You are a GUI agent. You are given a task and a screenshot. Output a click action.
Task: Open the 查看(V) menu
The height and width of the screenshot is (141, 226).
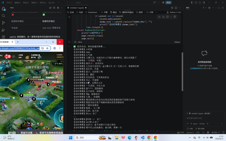click(34, 3)
